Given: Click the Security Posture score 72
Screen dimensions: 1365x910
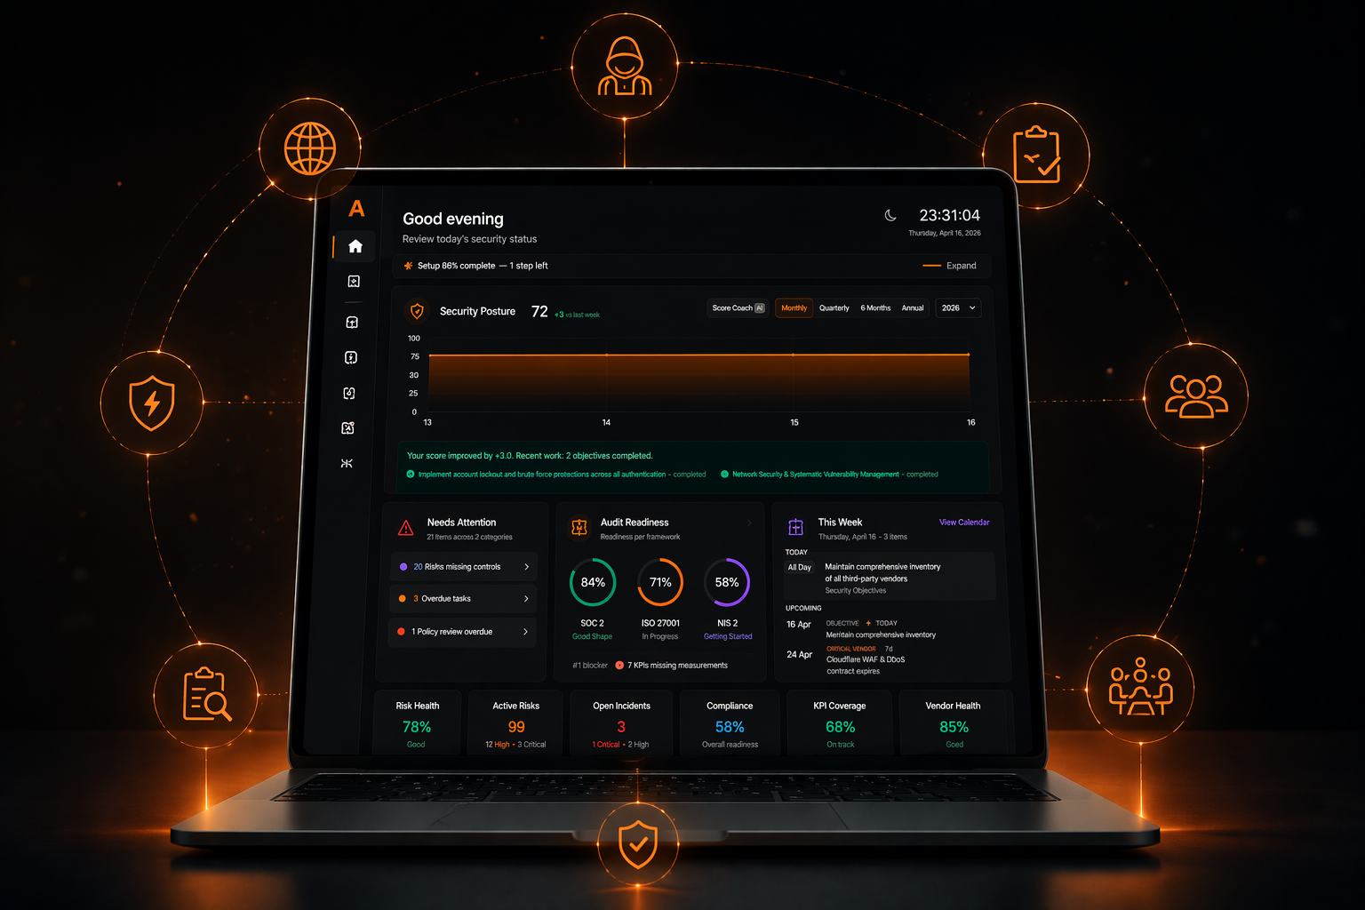Looking at the screenshot, I should [539, 311].
